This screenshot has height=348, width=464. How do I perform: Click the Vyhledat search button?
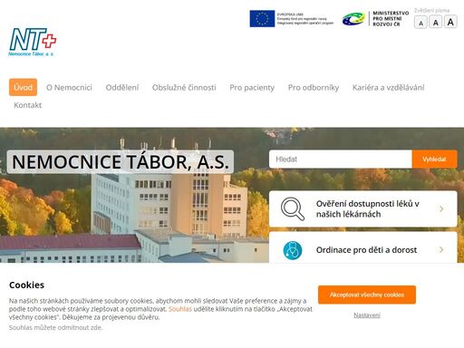click(x=434, y=159)
